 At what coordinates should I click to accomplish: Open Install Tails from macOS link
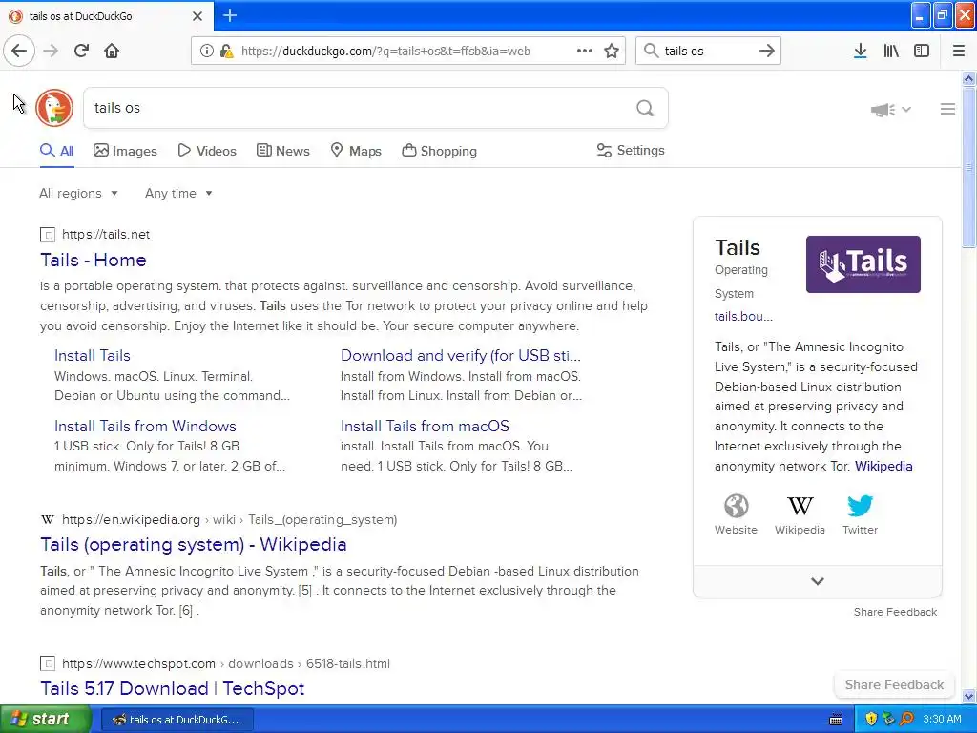tap(425, 426)
